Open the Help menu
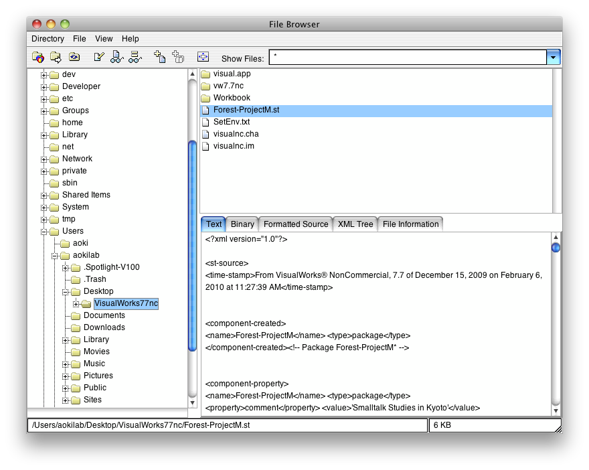The width and height of the screenshot is (589, 470). coord(131,39)
